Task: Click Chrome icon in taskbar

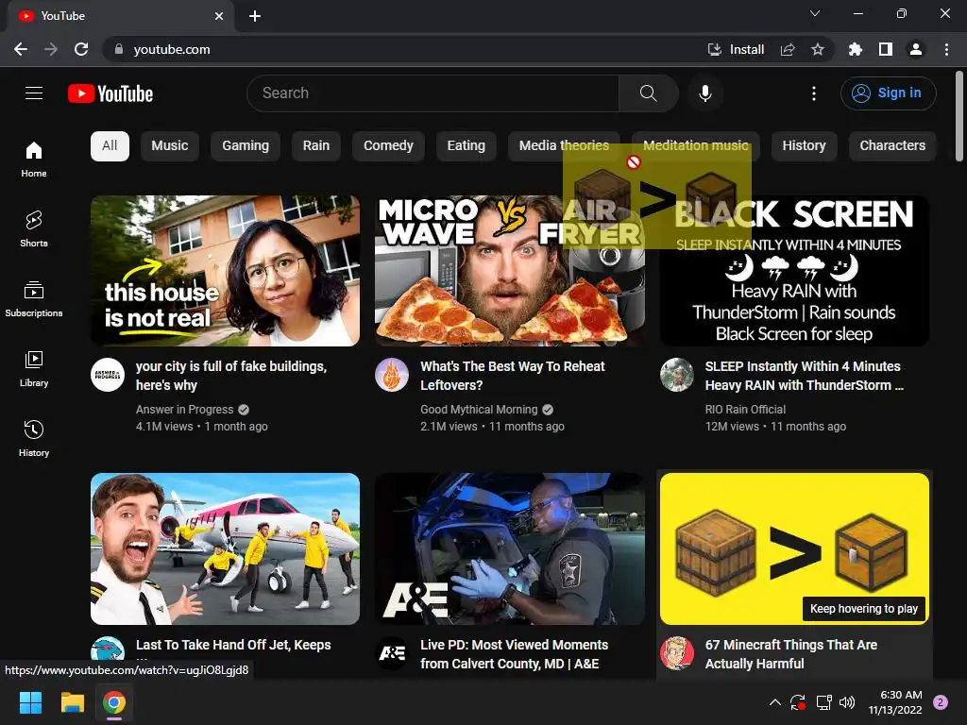Action: tap(114, 702)
